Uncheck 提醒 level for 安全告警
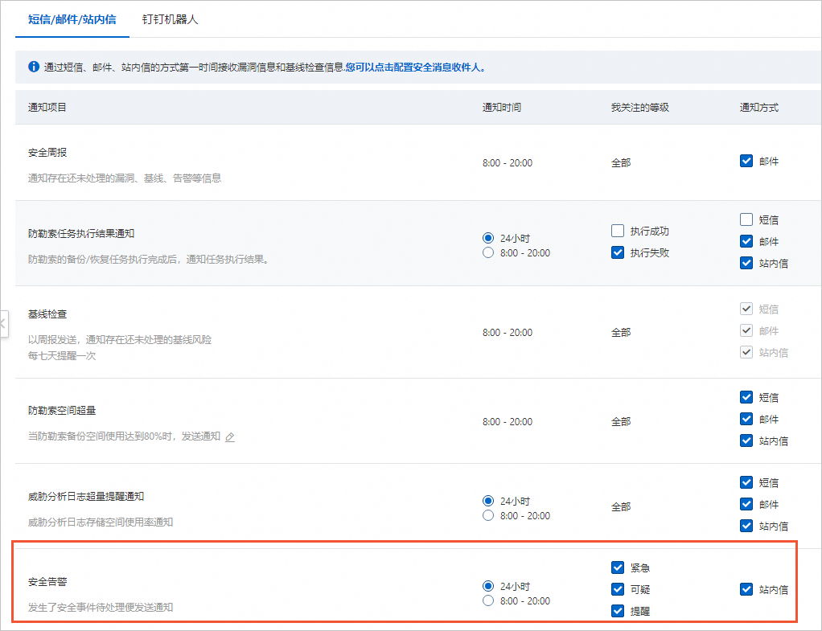This screenshot has height=631, width=822. (618, 611)
